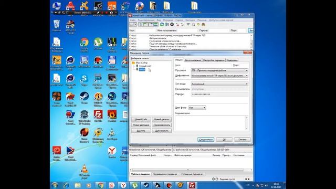Open Вид menu in FileZilla
Image resolution: width=336 pixels, height=189 pixels.
coord(159,20)
